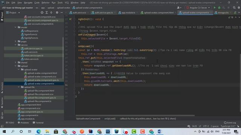
Task: Open Project view selector dropdown
Action: point(13,12)
